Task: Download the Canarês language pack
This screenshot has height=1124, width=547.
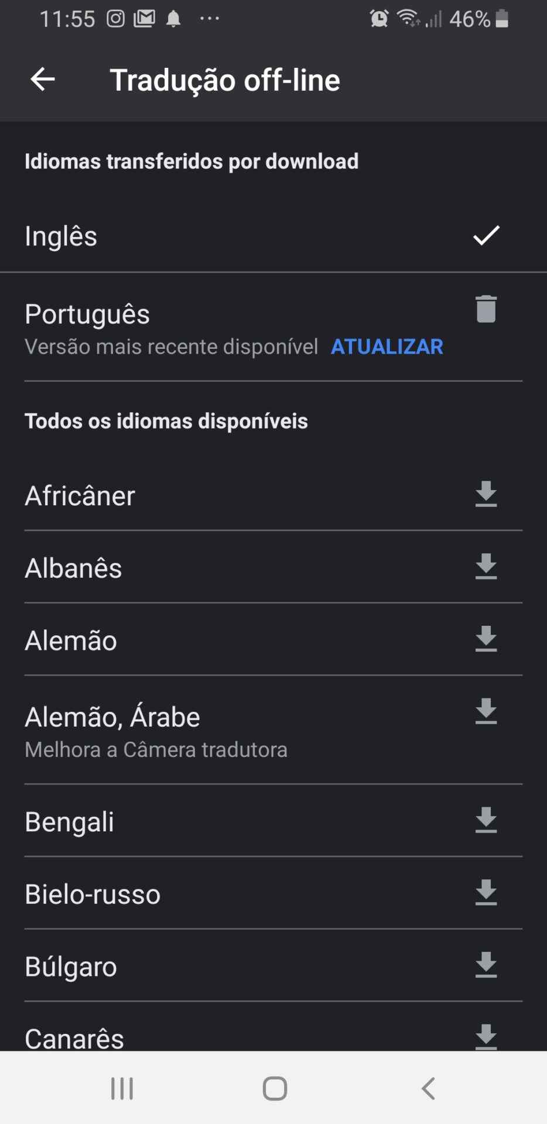Action: [x=486, y=1037]
